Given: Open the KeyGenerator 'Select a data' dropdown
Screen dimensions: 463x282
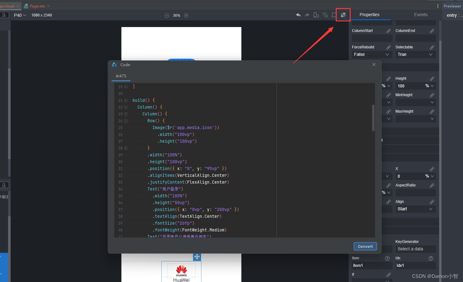Looking at the screenshot, I should 416,249.
